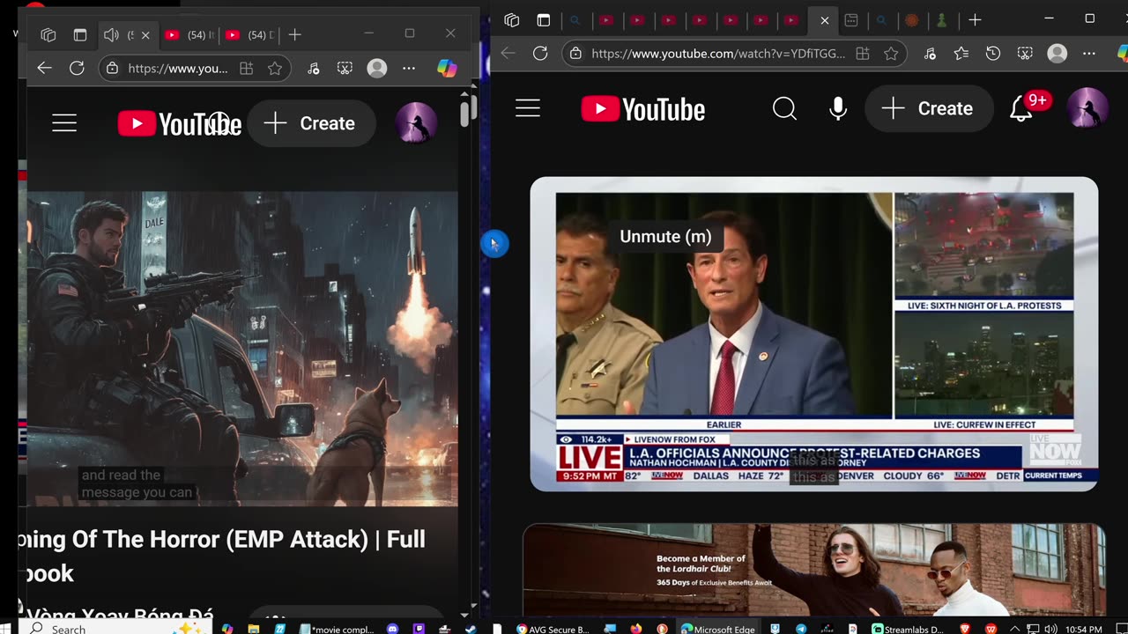Open media control icon in right Edge toolbar

coord(930,54)
